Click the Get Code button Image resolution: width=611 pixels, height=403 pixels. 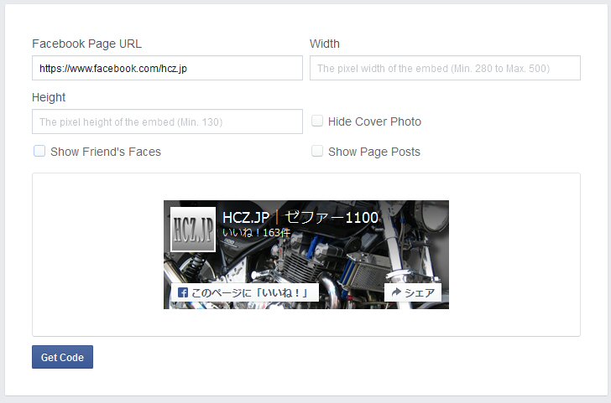pos(62,357)
